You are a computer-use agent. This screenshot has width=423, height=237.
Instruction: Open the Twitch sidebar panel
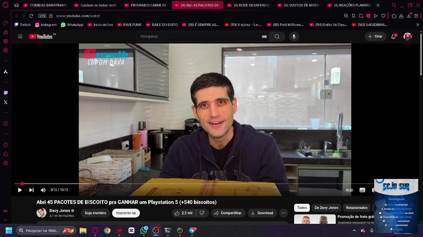coord(6,93)
